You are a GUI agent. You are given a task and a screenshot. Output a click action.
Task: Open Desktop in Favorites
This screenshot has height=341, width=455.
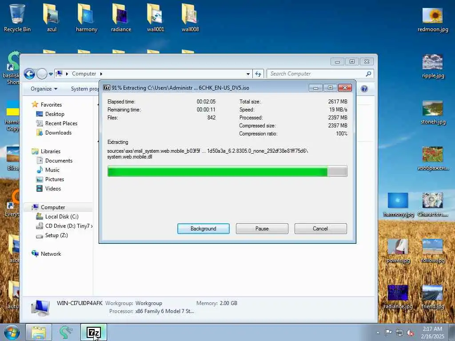pos(55,114)
